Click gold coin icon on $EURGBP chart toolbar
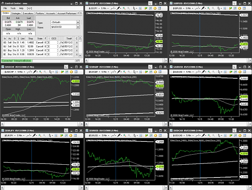The height and width of the screenshot is (190, 252). [155, 72]
